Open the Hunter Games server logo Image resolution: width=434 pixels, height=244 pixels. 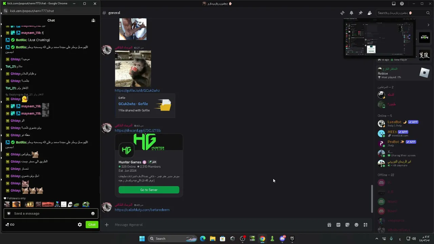click(x=126, y=150)
